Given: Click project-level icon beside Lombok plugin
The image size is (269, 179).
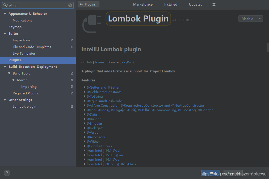Looking at the screenshot, I should point(72,107).
